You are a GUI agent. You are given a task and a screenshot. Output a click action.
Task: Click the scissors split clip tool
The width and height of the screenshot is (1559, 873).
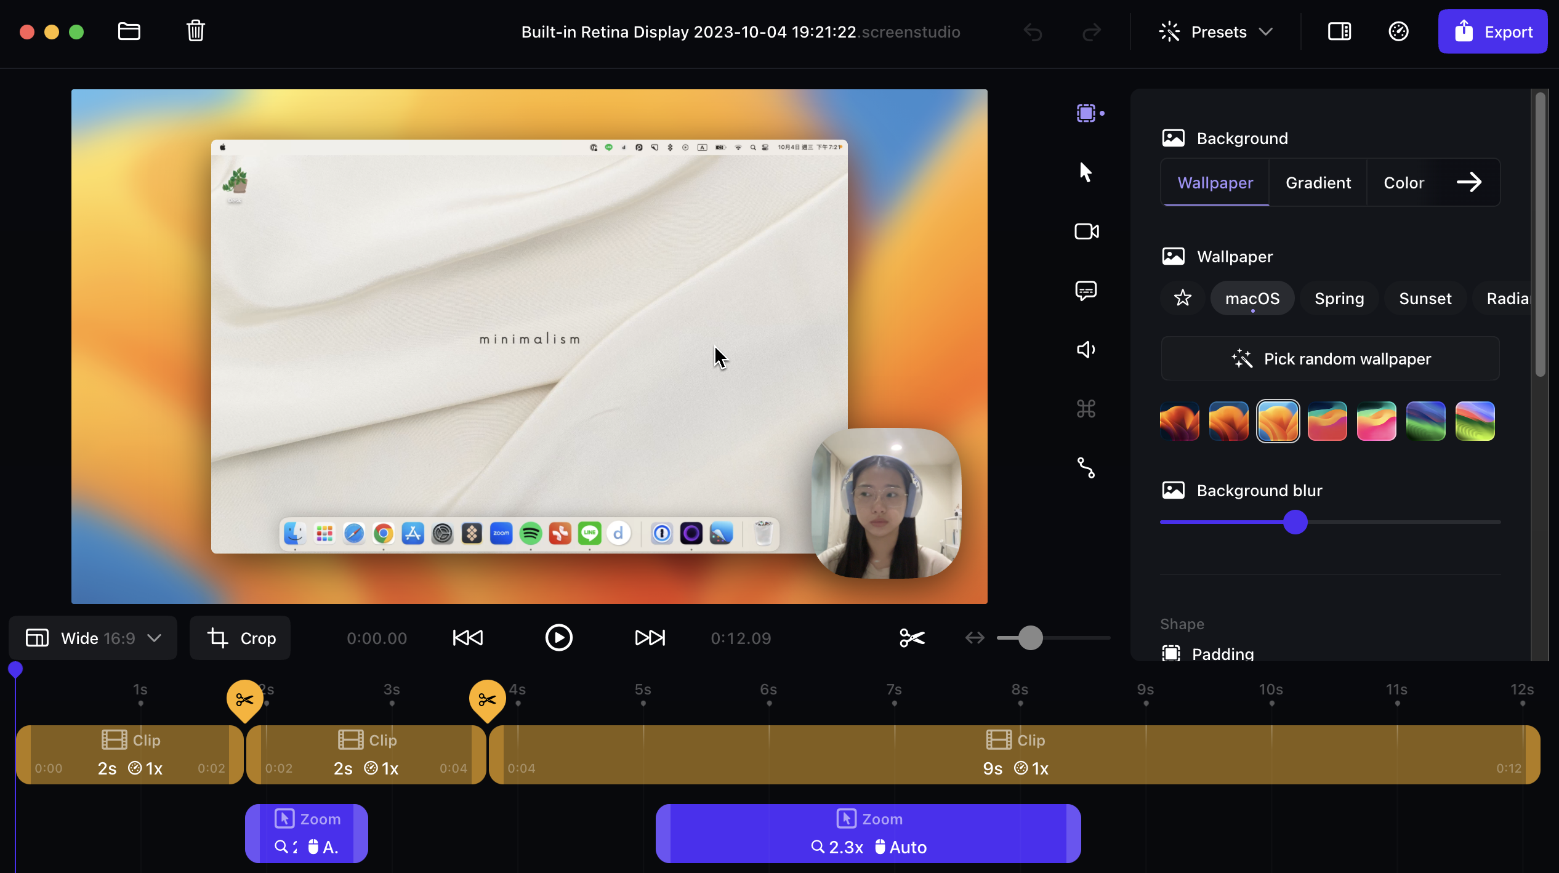[x=912, y=638]
